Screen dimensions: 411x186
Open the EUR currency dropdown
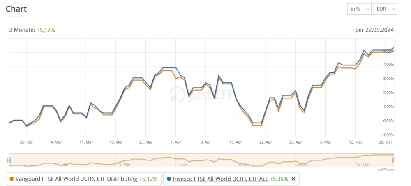tap(385, 9)
